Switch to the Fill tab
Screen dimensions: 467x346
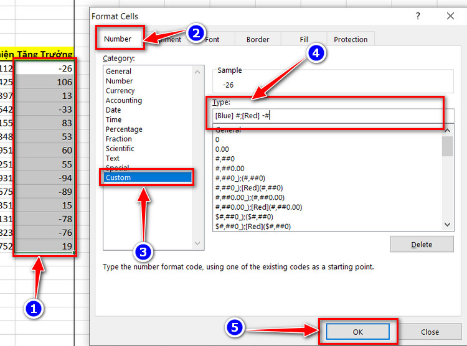click(x=304, y=40)
